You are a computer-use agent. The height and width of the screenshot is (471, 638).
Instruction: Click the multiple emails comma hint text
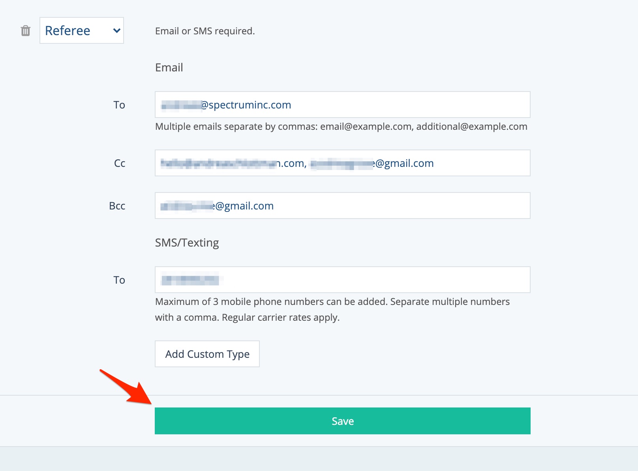pos(341,127)
